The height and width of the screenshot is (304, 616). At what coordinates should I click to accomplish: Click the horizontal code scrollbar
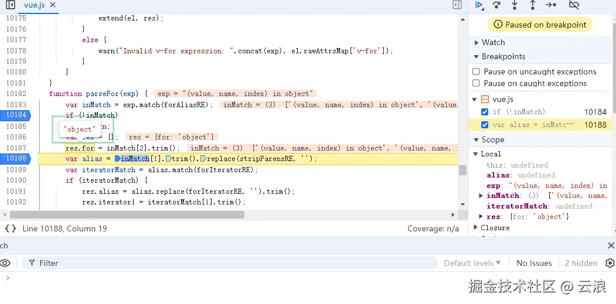(x=127, y=215)
